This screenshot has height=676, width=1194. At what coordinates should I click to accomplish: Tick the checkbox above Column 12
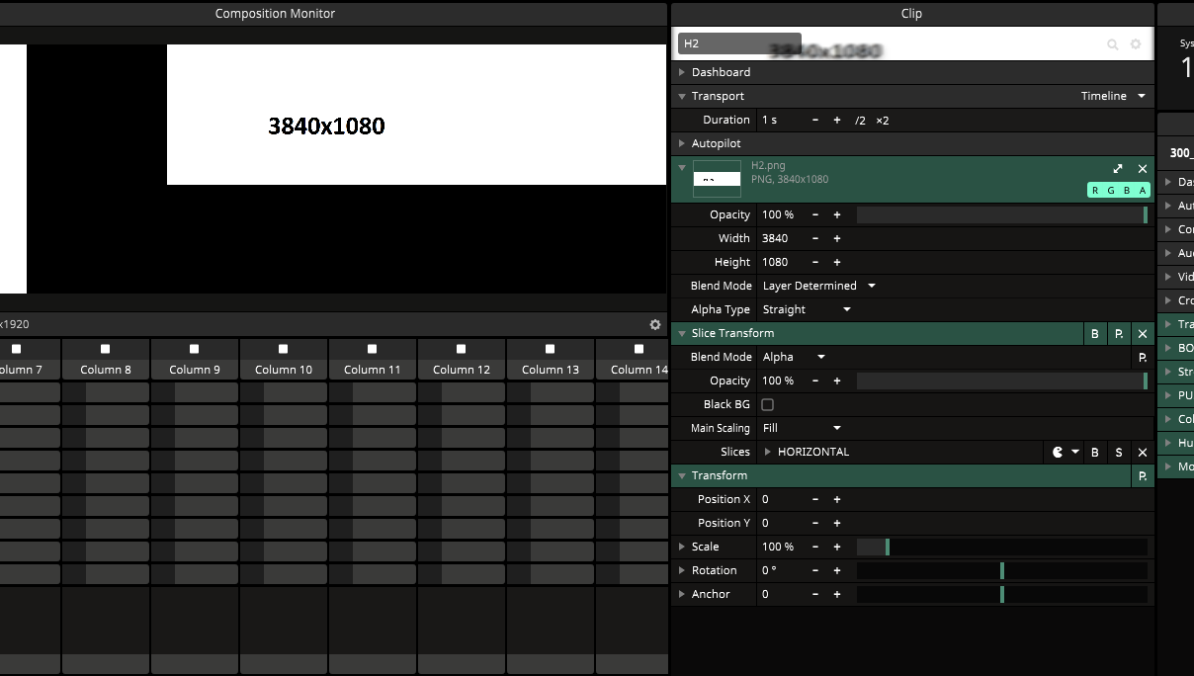click(461, 349)
